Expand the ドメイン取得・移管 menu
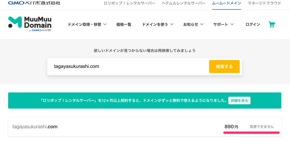The height and width of the screenshot is (142, 290). coord(87,25)
